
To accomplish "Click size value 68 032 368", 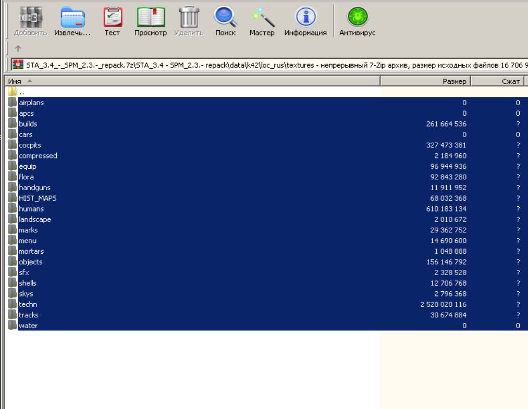I will [448, 198].
